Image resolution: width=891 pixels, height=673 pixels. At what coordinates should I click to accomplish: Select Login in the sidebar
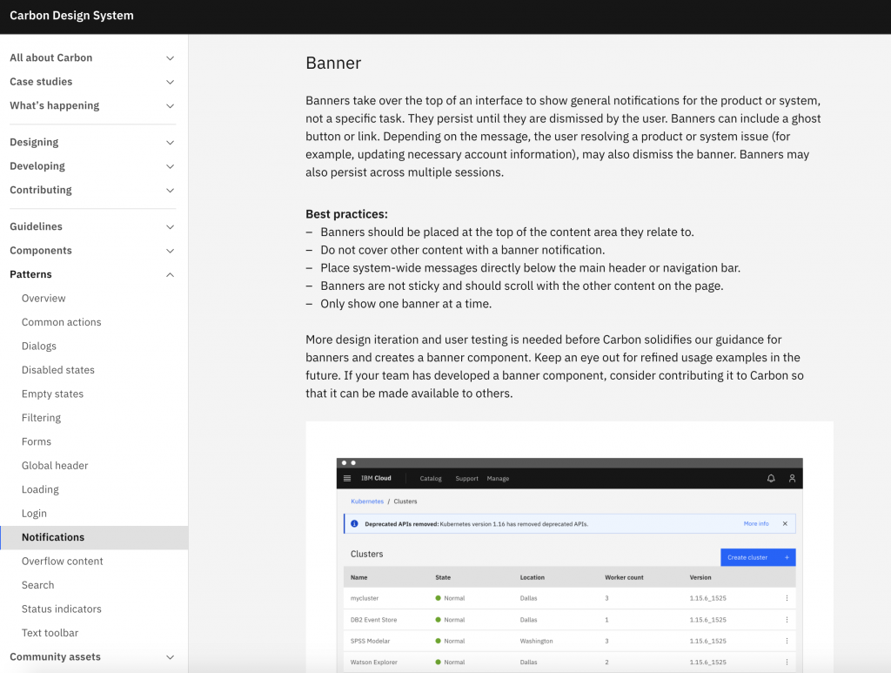tap(34, 513)
